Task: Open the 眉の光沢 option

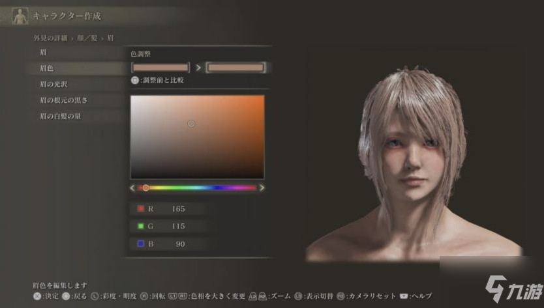Action: [74, 84]
